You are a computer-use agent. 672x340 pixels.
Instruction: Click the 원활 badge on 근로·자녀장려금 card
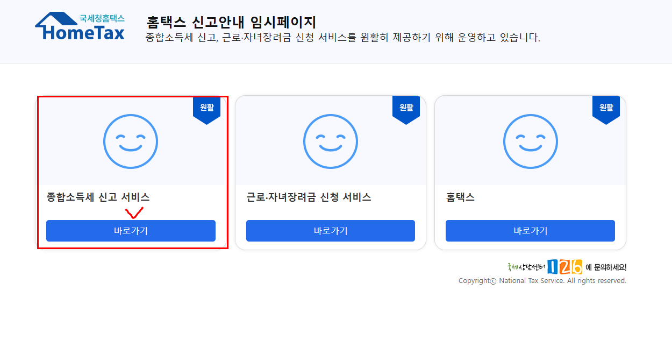coord(406,107)
